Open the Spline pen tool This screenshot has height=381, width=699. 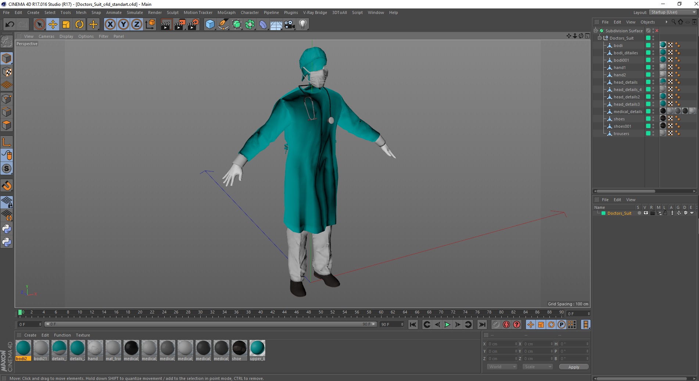click(x=223, y=25)
